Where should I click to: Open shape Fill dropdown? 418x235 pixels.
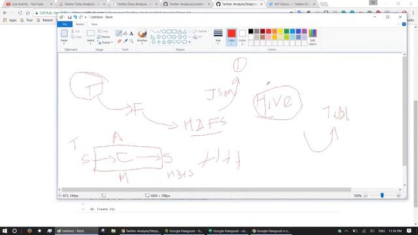tap(198, 37)
